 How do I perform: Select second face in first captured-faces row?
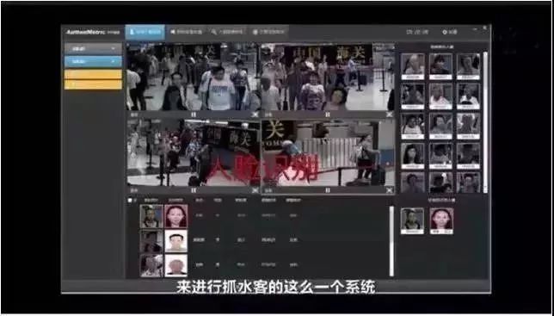[x=440, y=66]
